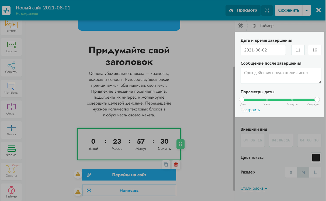Viewport: 326px width, 201px height.
Task: Grab the timer block drag handle
Action: (x=181, y=144)
